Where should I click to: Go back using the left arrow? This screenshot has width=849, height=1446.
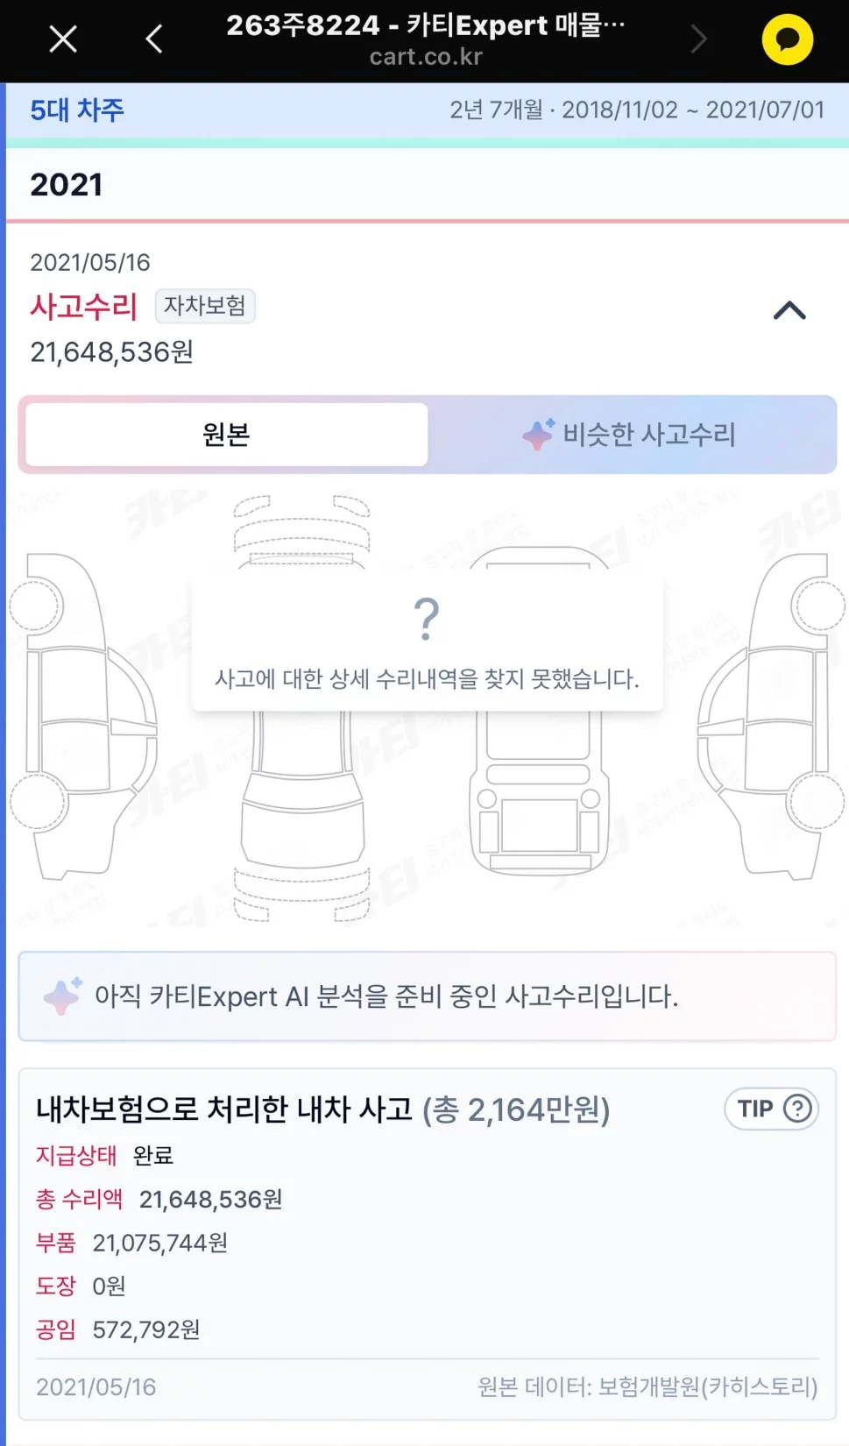pyautogui.click(x=154, y=39)
